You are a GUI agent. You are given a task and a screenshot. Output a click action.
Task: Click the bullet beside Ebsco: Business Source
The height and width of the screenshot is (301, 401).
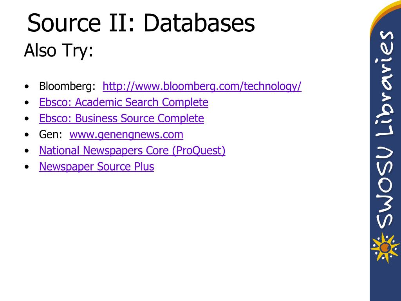tap(27, 119)
